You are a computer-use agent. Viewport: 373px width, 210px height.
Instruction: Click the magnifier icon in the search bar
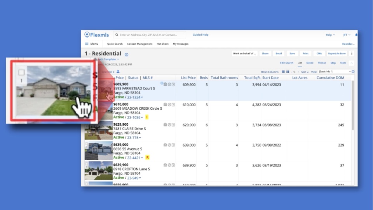117,35
